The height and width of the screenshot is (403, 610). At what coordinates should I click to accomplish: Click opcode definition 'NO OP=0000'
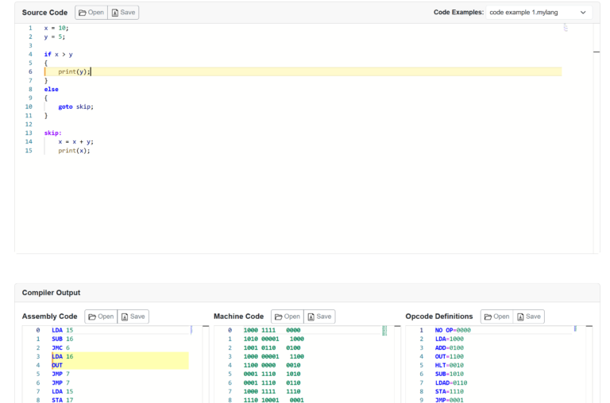point(453,330)
